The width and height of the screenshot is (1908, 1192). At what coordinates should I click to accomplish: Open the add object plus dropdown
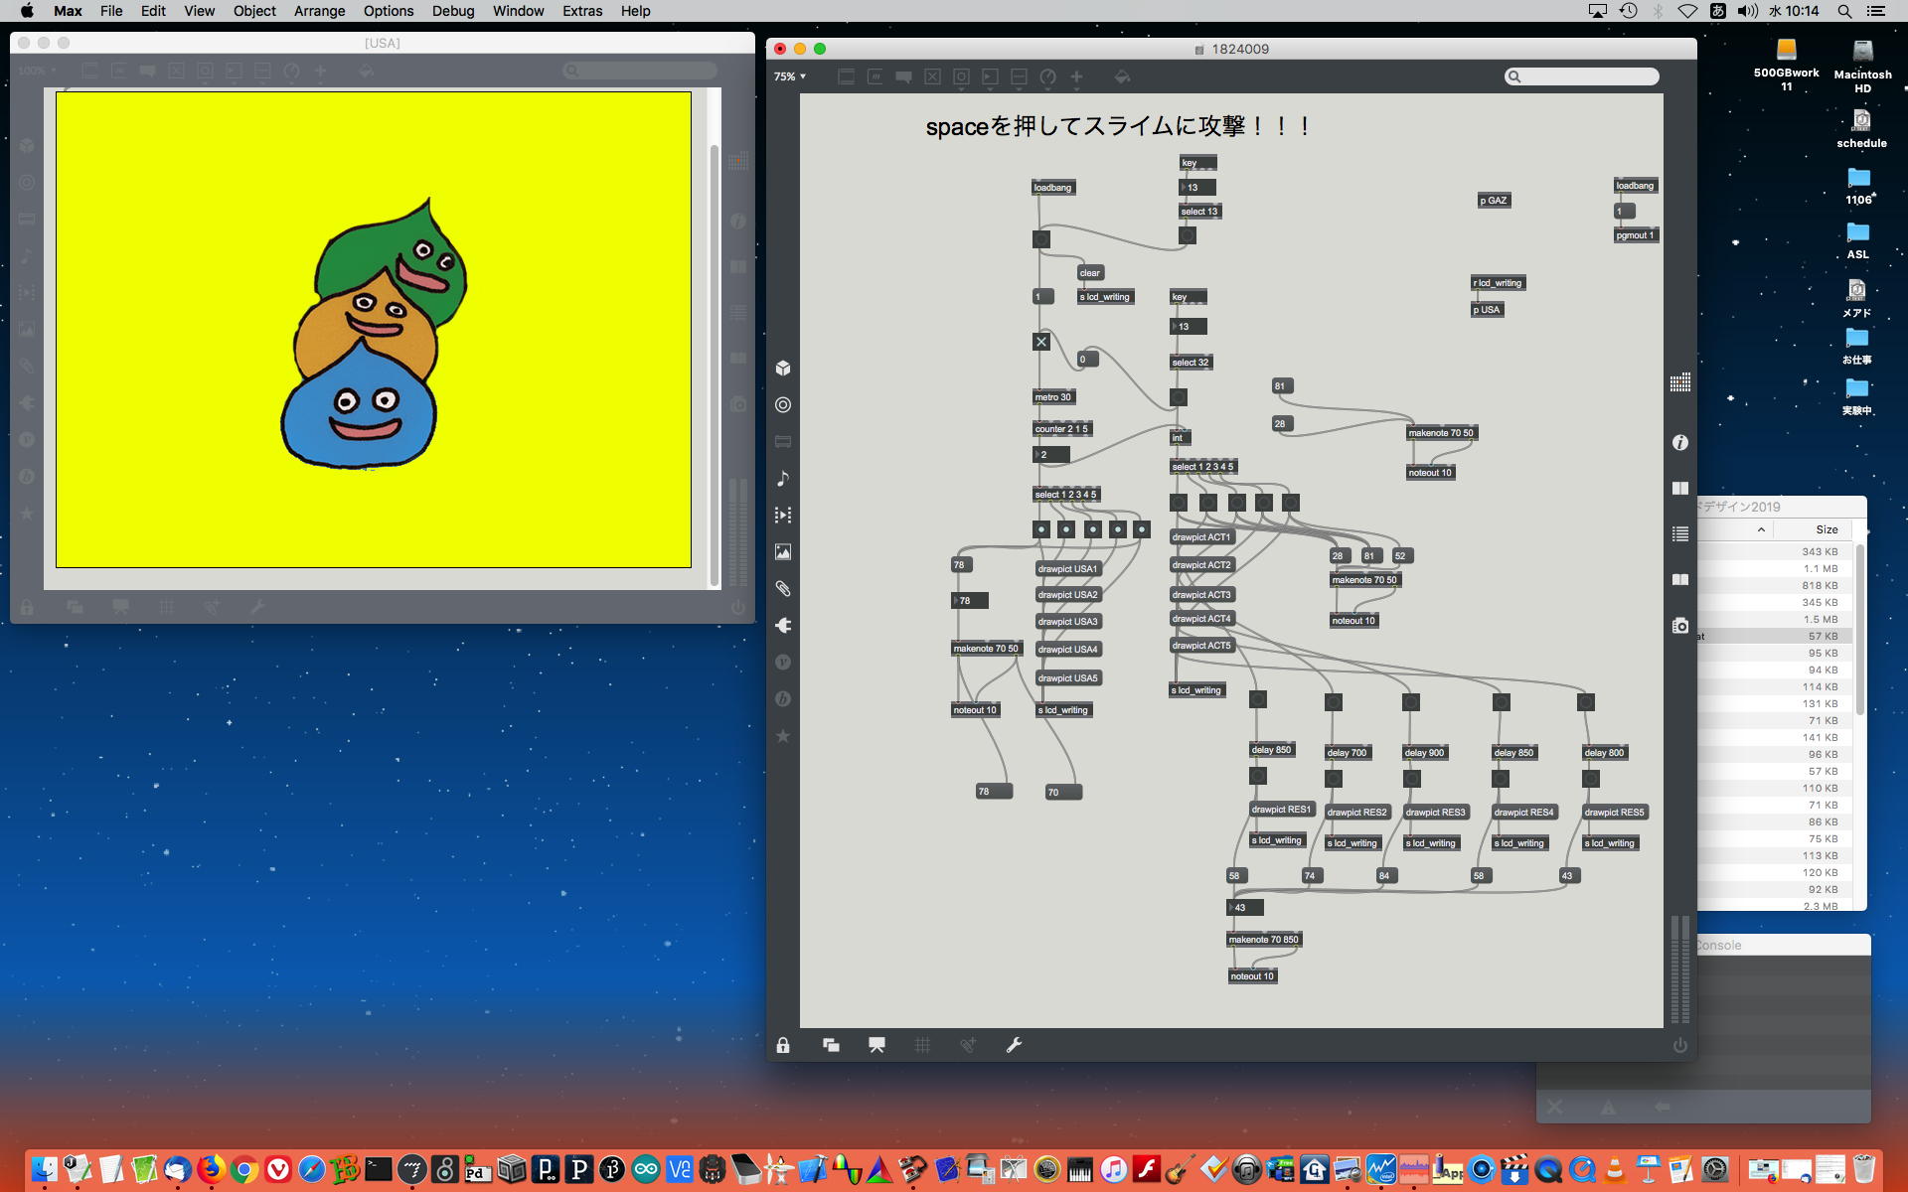(1076, 76)
